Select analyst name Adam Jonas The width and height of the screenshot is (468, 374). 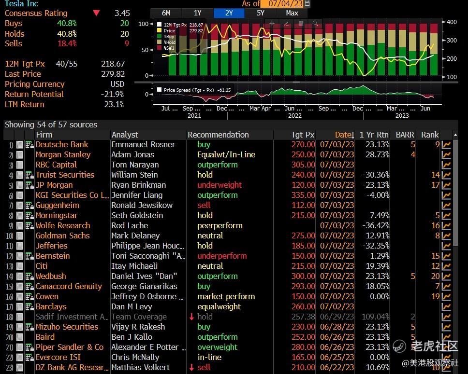(132, 154)
